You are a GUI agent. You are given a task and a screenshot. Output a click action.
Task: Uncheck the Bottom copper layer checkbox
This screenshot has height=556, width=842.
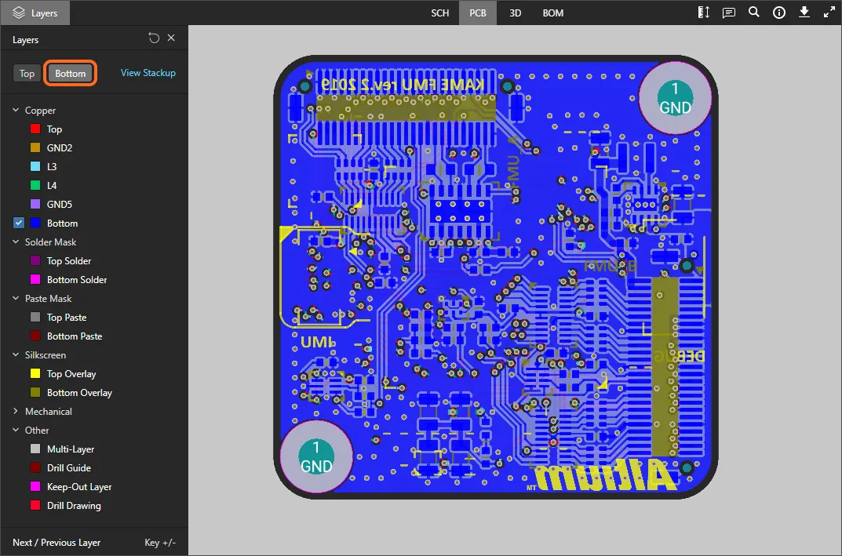pos(19,223)
